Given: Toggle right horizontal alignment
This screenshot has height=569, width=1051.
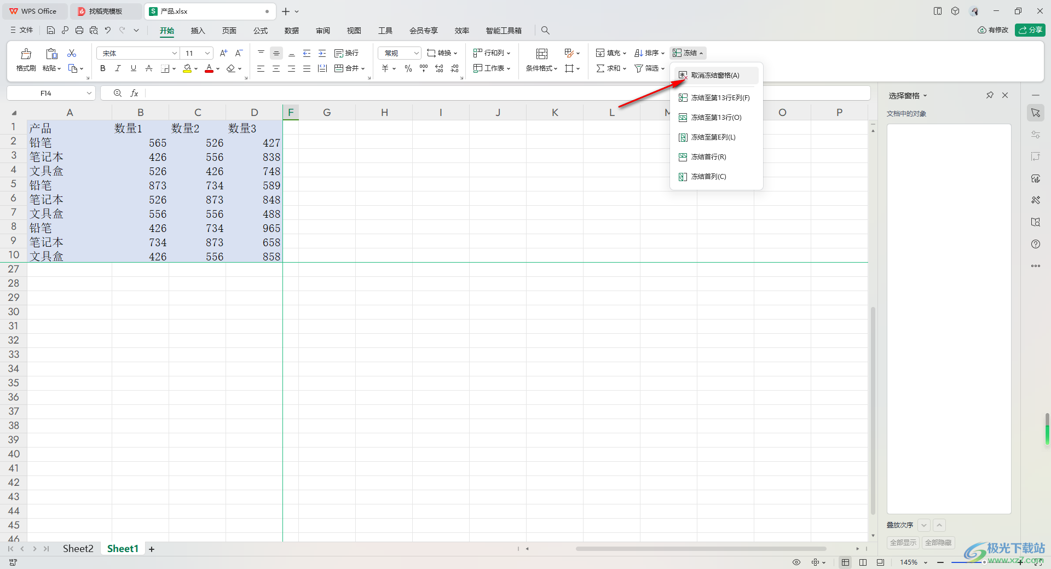Looking at the screenshot, I should click(x=292, y=68).
